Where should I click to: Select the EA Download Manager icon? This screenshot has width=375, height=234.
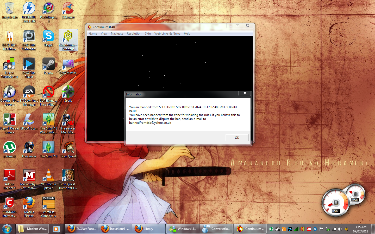(29, 96)
